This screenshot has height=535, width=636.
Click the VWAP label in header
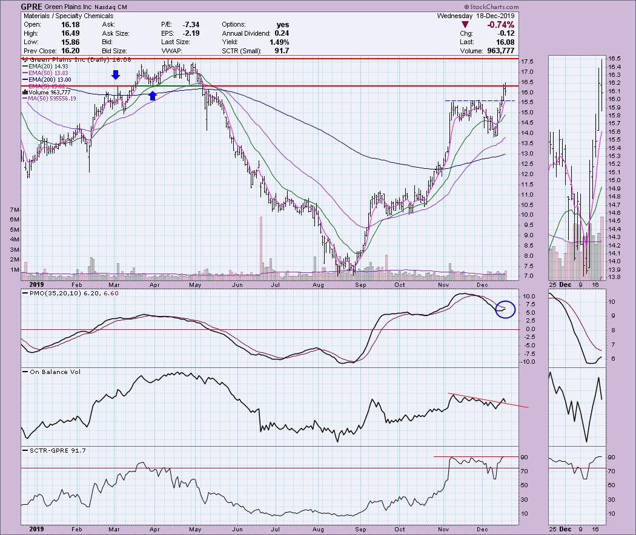click(171, 51)
